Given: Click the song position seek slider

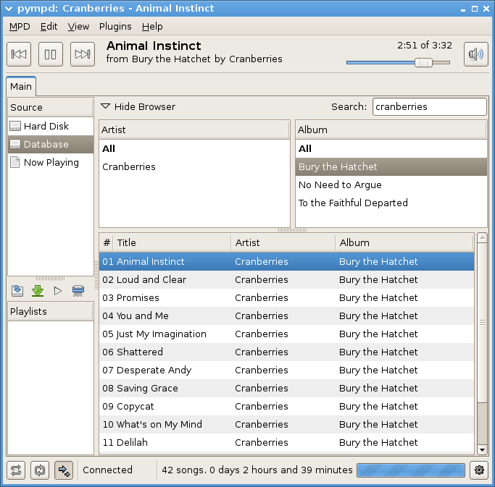Looking at the screenshot, I should pos(398,62).
